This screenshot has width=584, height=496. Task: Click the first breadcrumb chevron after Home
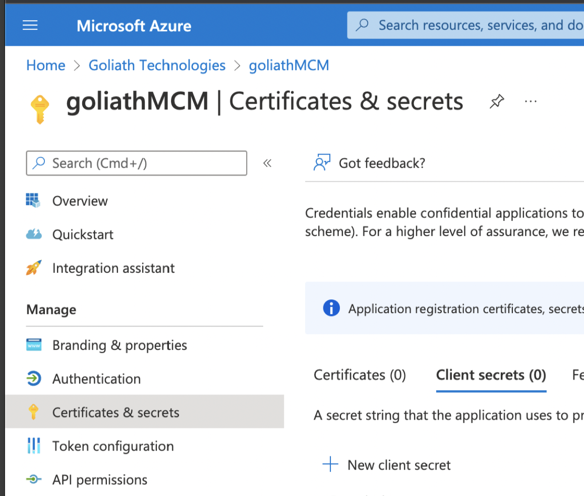[x=77, y=66]
